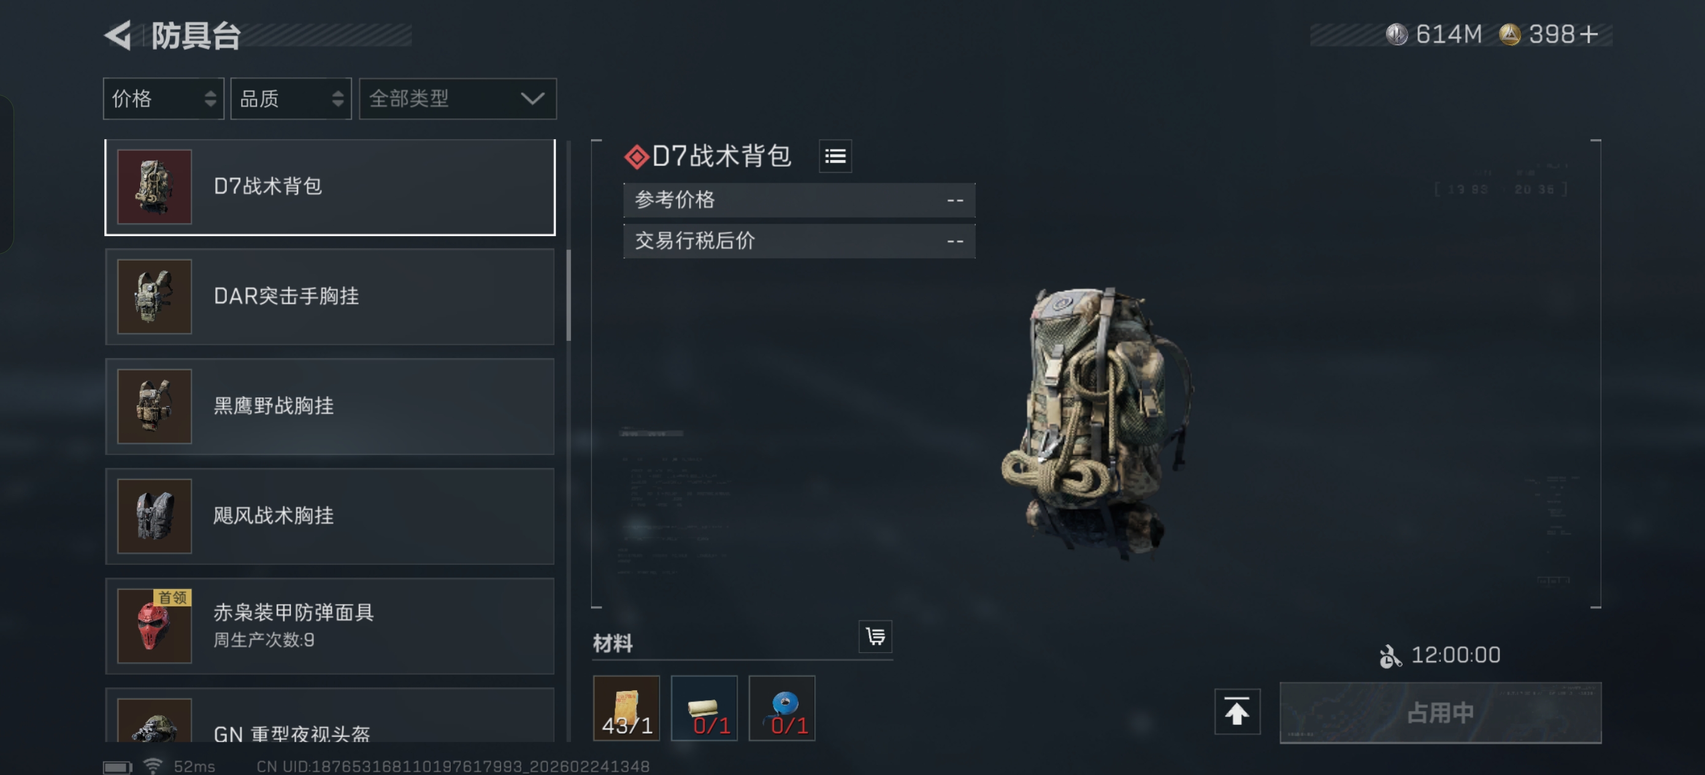This screenshot has width=1705, height=775.
Task: Open the list details icon beside D7战术背包
Action: 835,156
